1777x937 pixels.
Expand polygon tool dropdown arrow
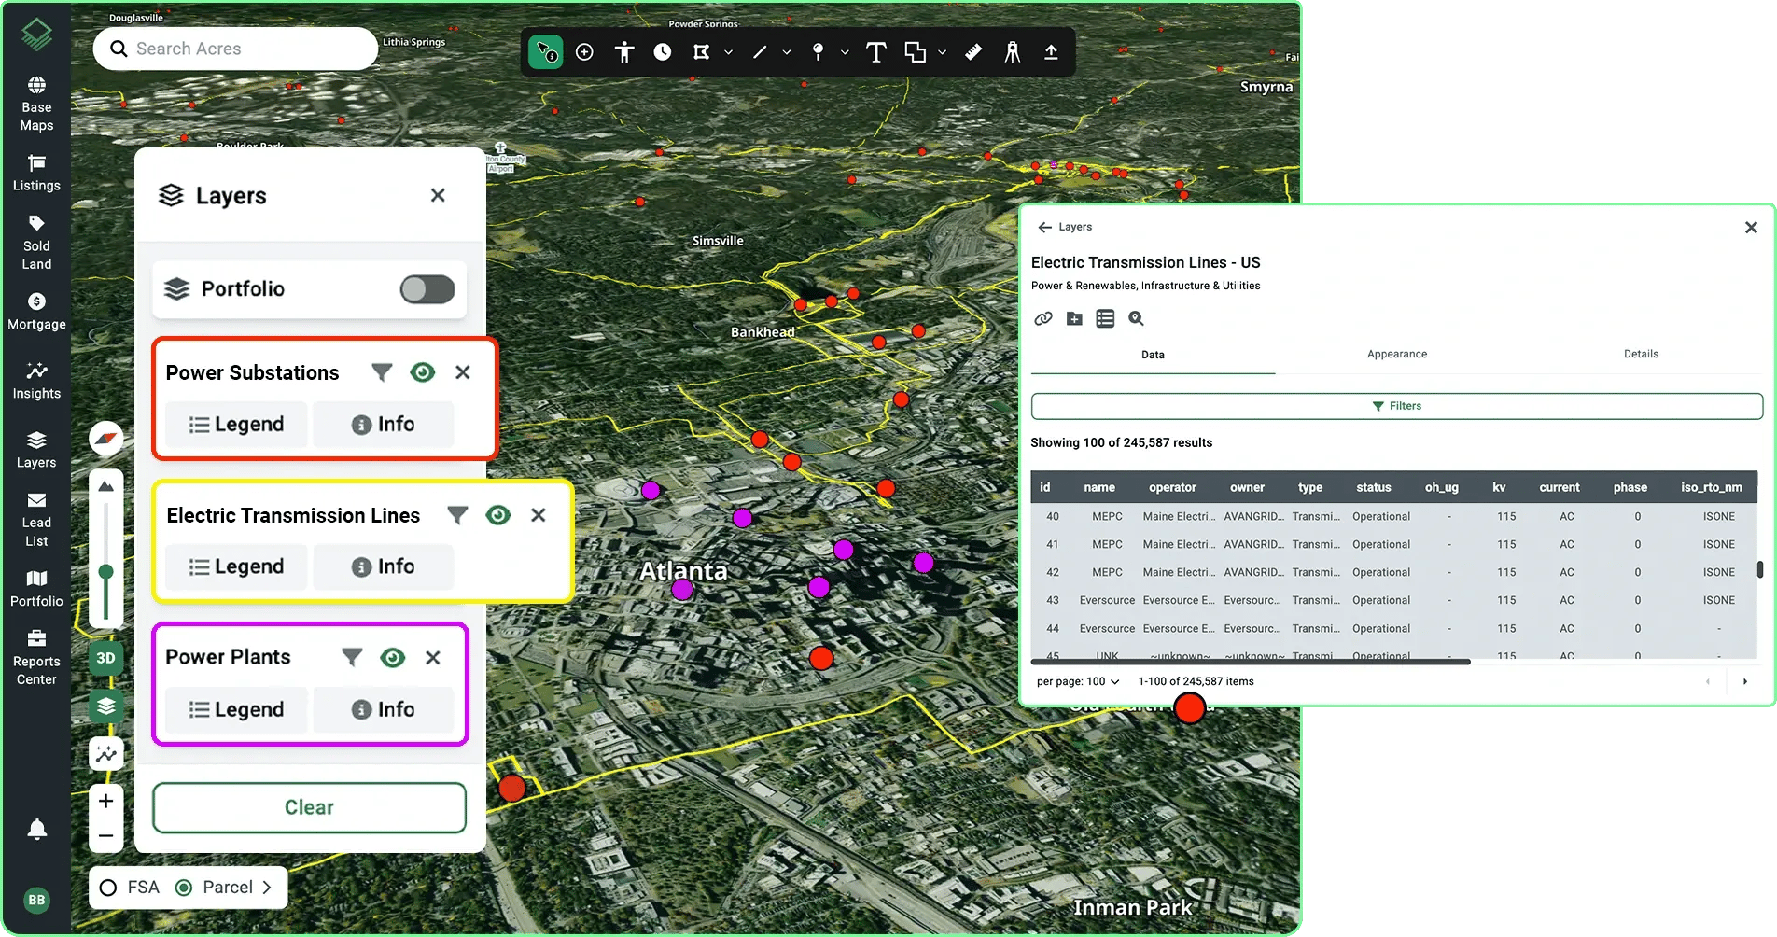pyautogui.click(x=729, y=52)
